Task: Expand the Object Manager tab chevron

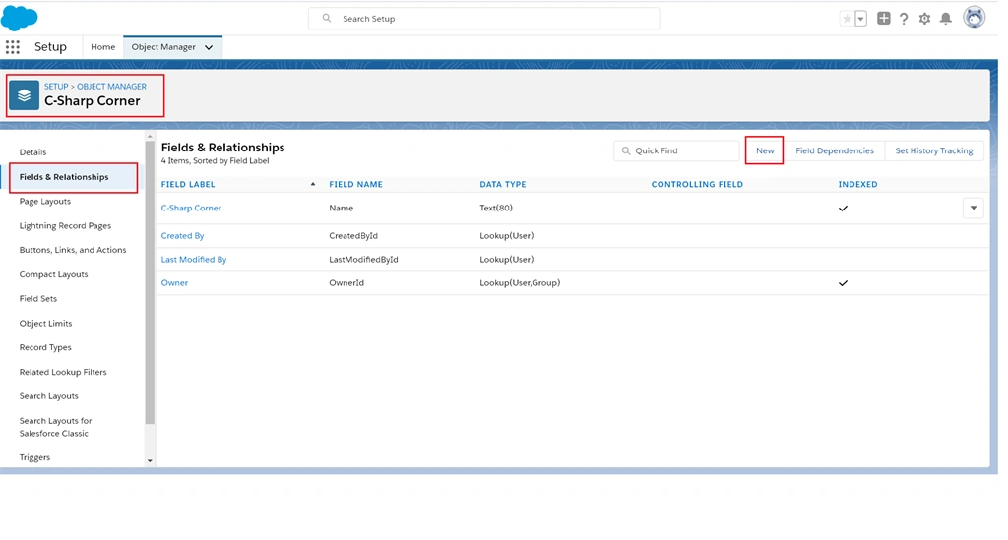Action: point(209,47)
